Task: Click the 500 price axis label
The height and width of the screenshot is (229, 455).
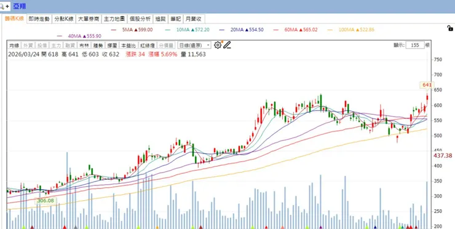Action: [438, 136]
